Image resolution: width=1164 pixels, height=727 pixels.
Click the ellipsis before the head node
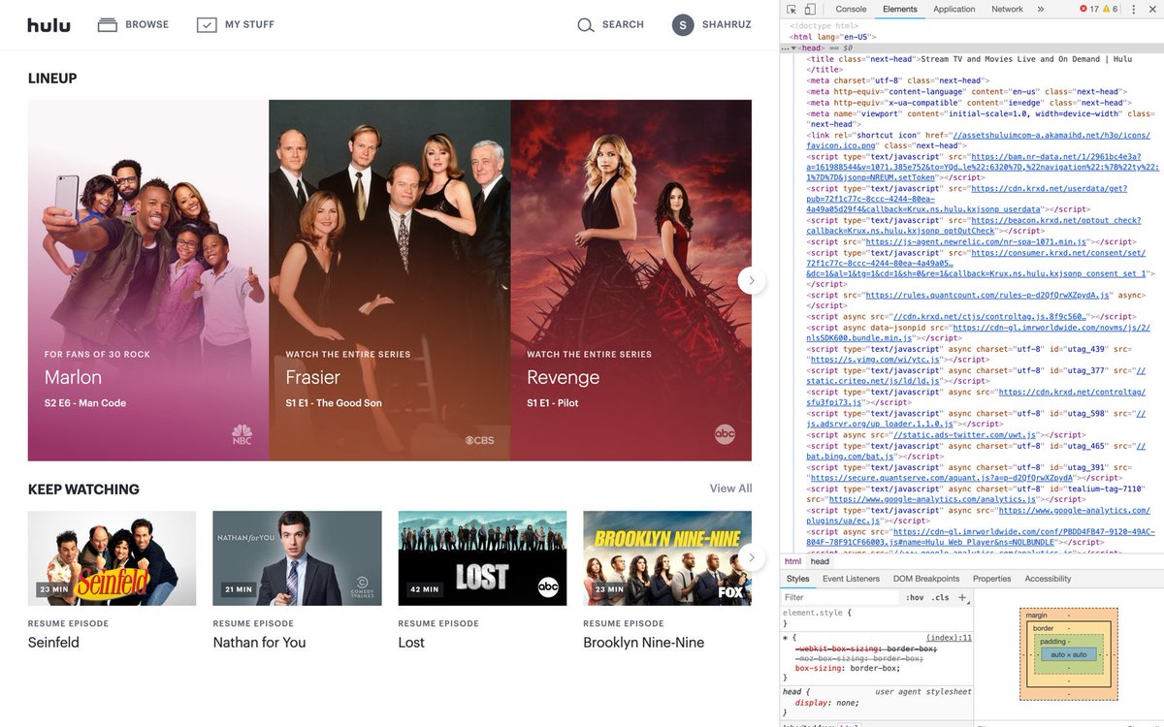(x=785, y=47)
